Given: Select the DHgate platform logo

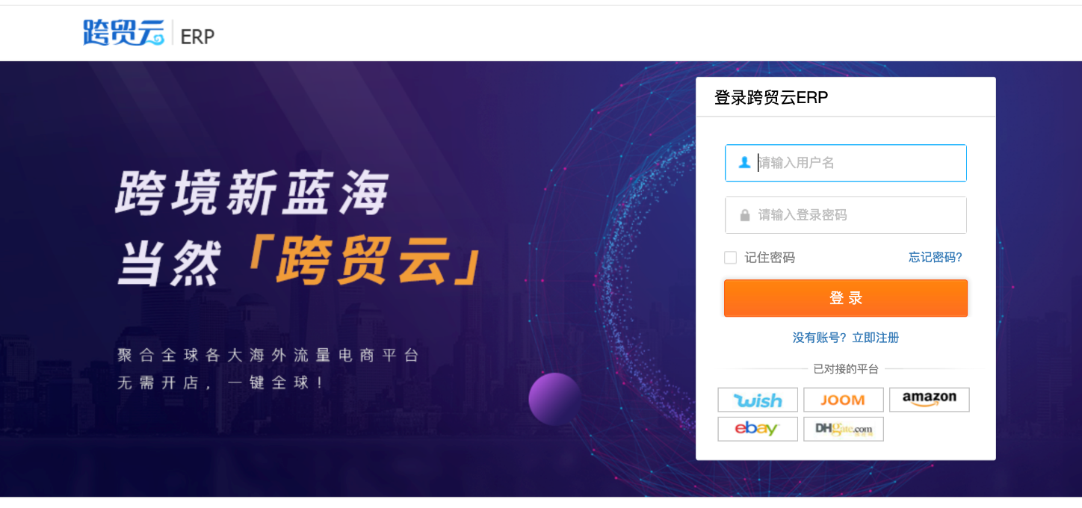Looking at the screenshot, I should click(844, 429).
